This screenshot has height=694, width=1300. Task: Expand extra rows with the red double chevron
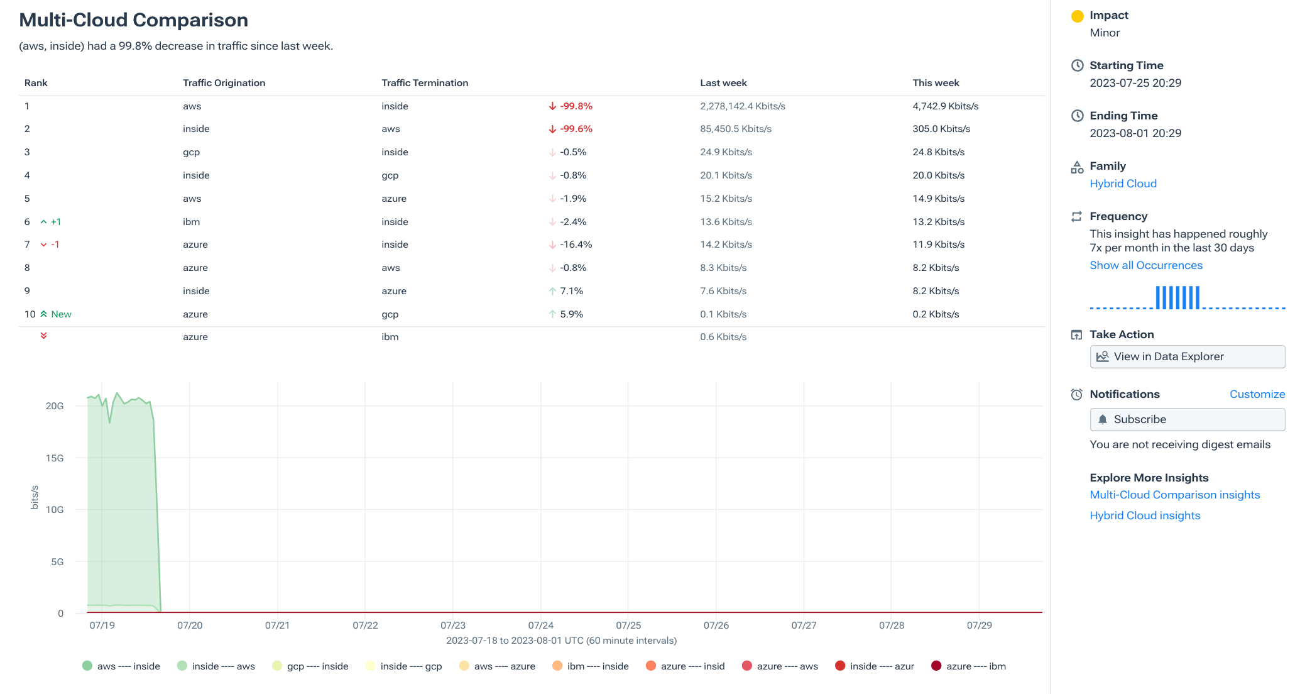click(x=44, y=336)
